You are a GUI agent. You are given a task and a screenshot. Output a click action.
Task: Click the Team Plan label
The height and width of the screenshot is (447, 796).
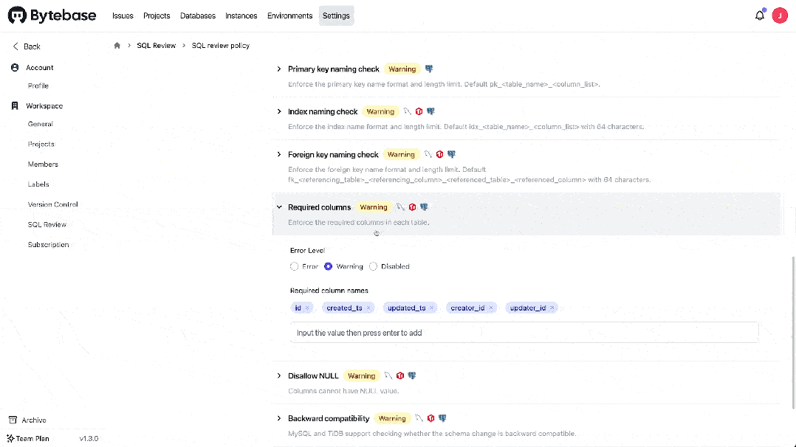point(32,438)
